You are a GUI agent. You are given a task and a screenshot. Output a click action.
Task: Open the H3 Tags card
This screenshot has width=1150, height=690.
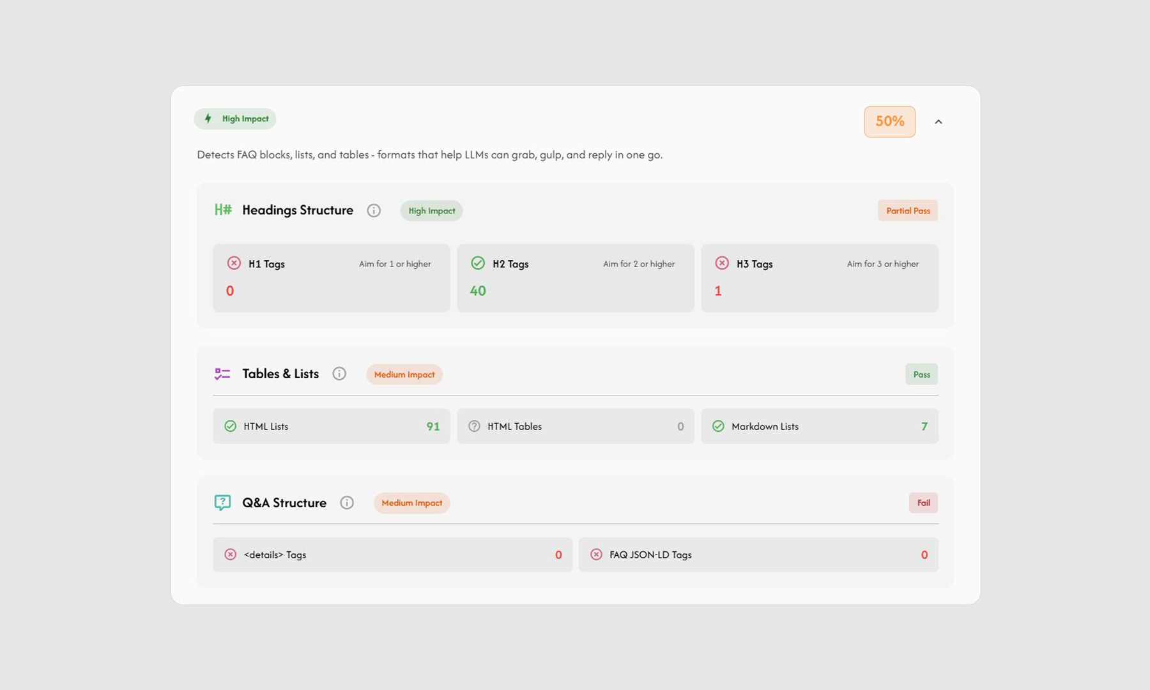click(819, 278)
